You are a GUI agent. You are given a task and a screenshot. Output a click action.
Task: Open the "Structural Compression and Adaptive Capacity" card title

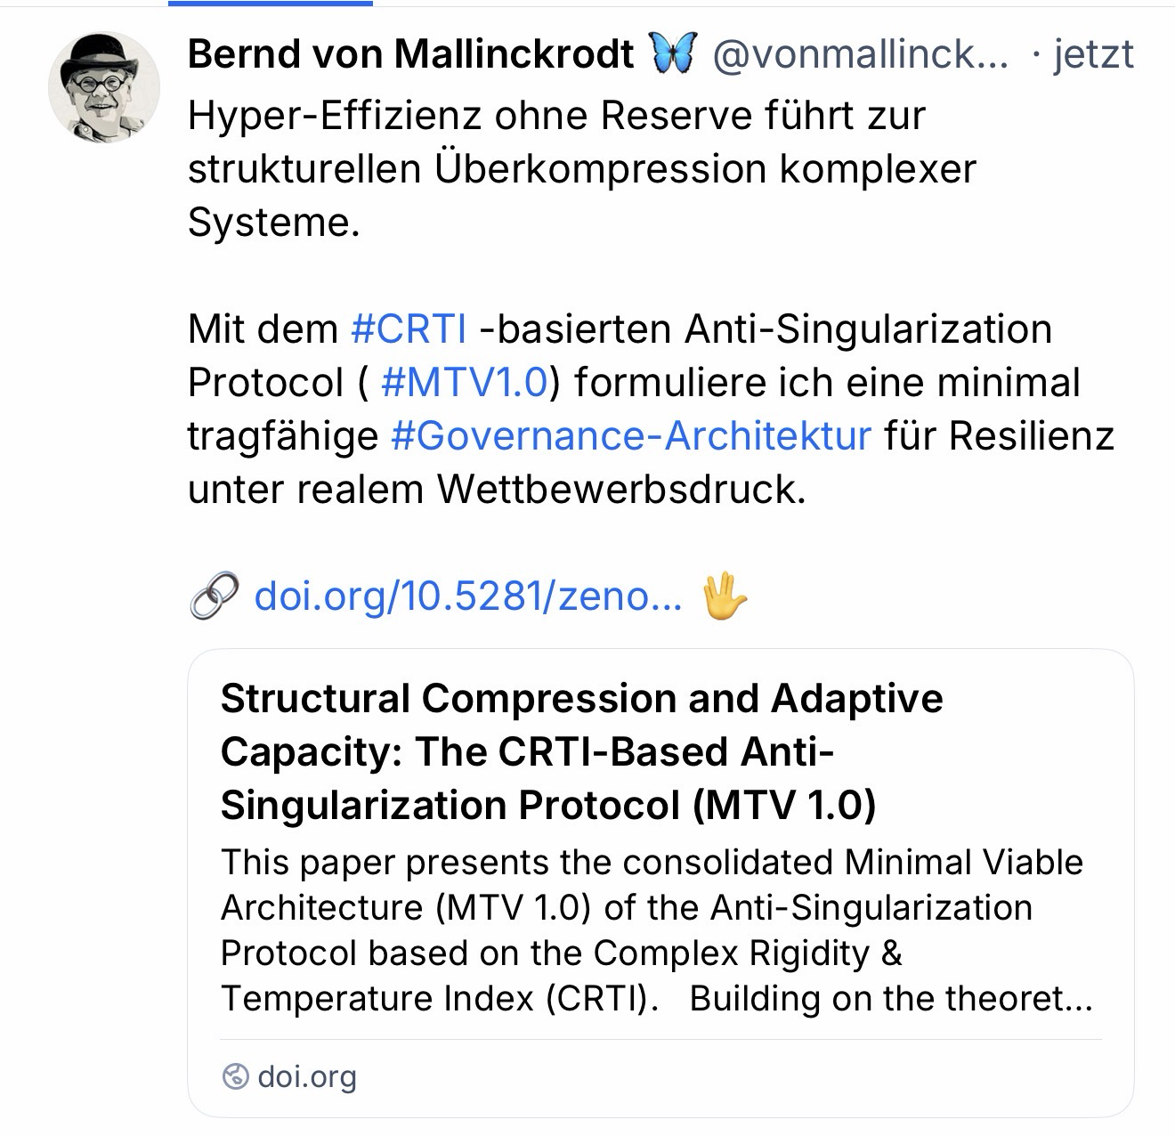coord(581,751)
